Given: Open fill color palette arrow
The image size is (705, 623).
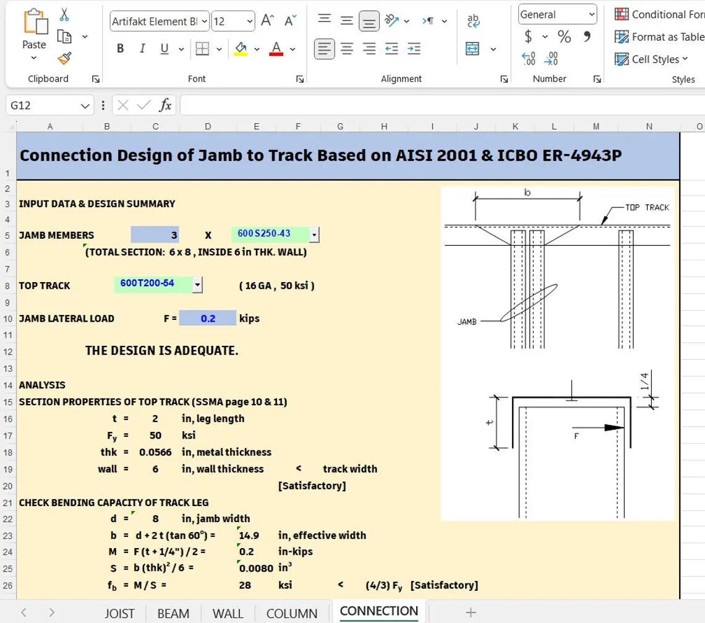Looking at the screenshot, I should [257, 49].
